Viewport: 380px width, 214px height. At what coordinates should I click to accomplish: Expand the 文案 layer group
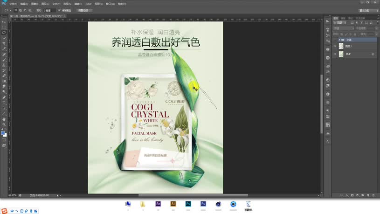pyautogui.click(x=339, y=40)
